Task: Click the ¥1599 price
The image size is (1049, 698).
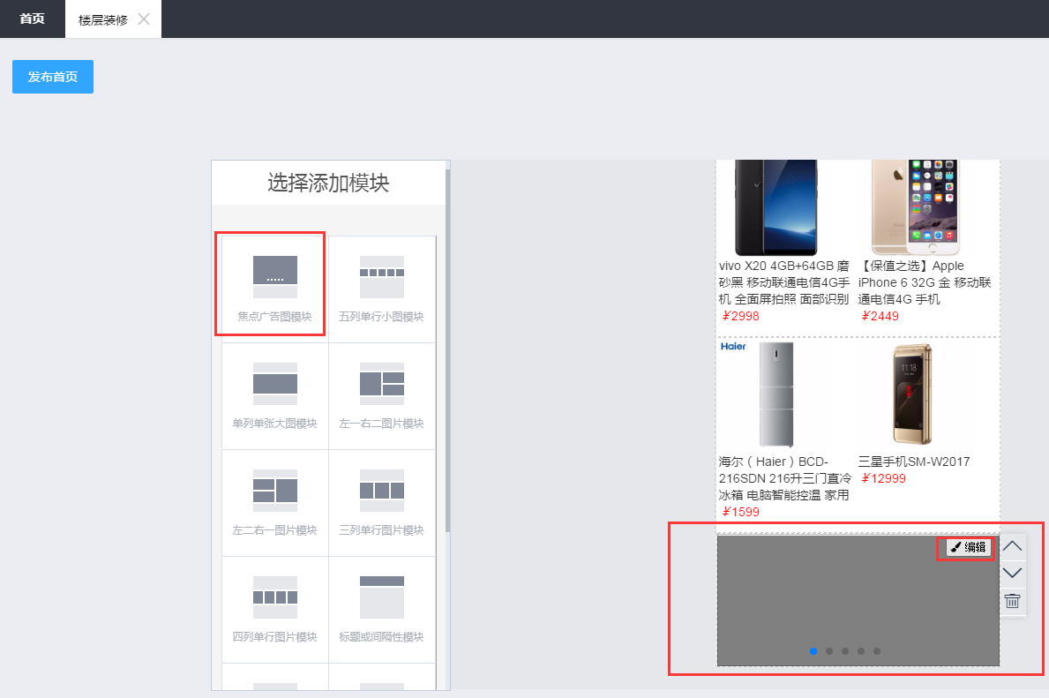Action: (740, 512)
